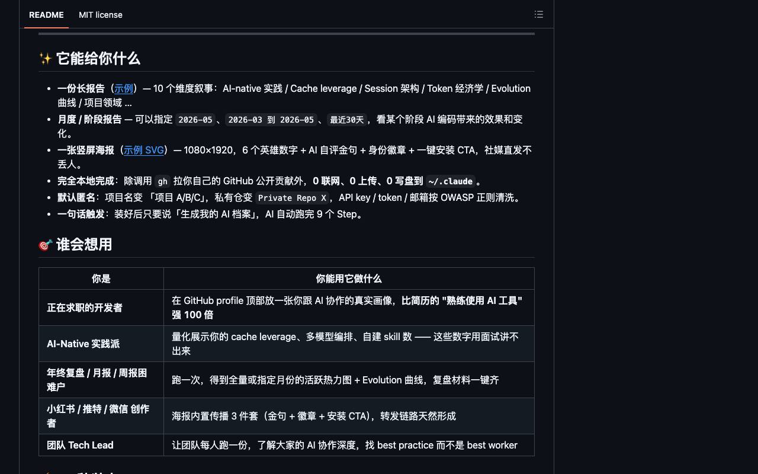Open the 示例 SVG poster link
This screenshot has width=758, height=474.
(x=143, y=150)
